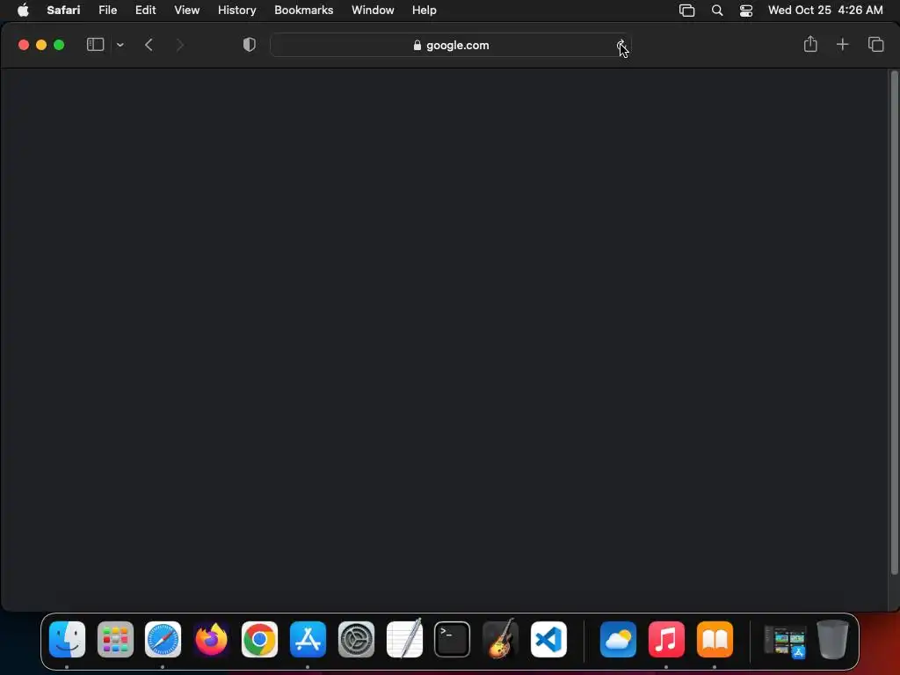Close the Safari window with red button
The height and width of the screenshot is (675, 900).
coord(24,45)
